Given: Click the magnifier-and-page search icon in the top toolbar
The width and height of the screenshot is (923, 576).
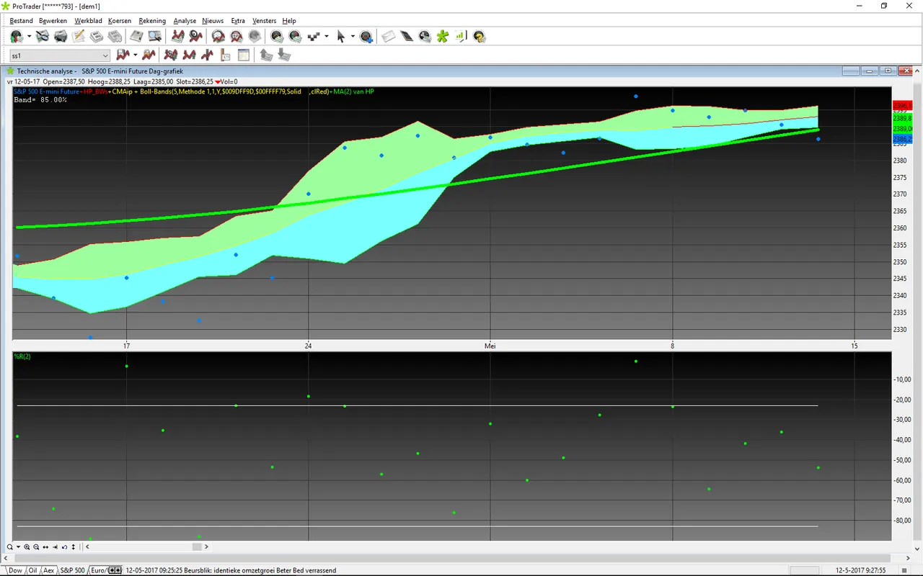Looking at the screenshot, I should point(42,36).
